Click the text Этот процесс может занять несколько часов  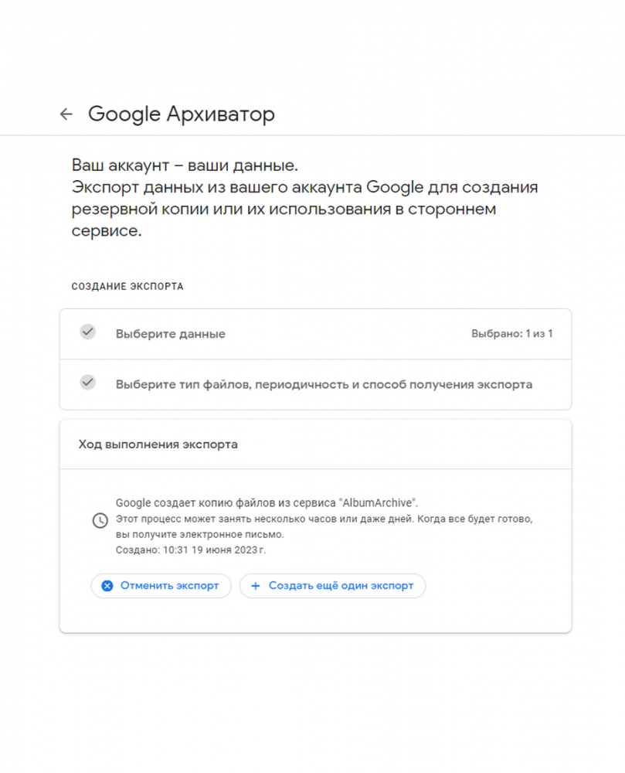tap(324, 519)
